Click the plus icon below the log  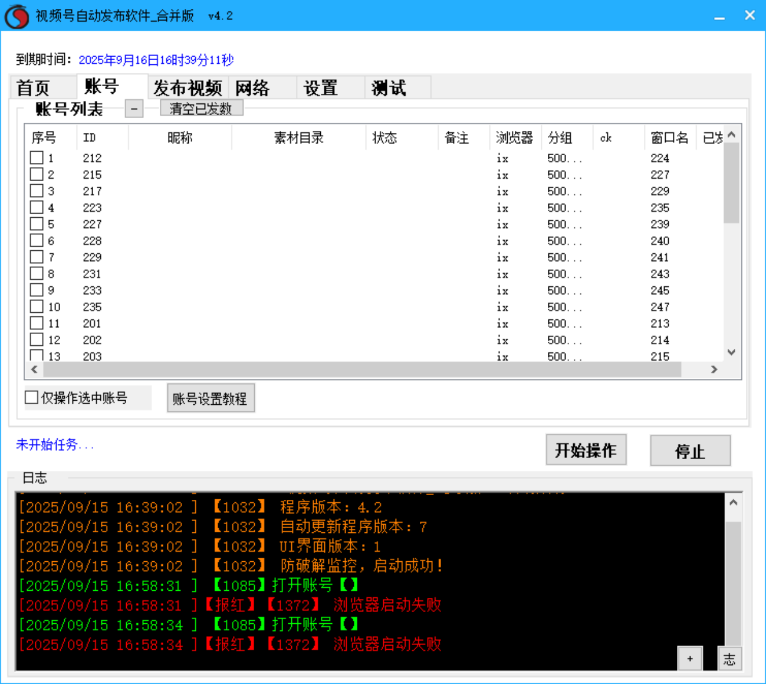click(x=689, y=659)
